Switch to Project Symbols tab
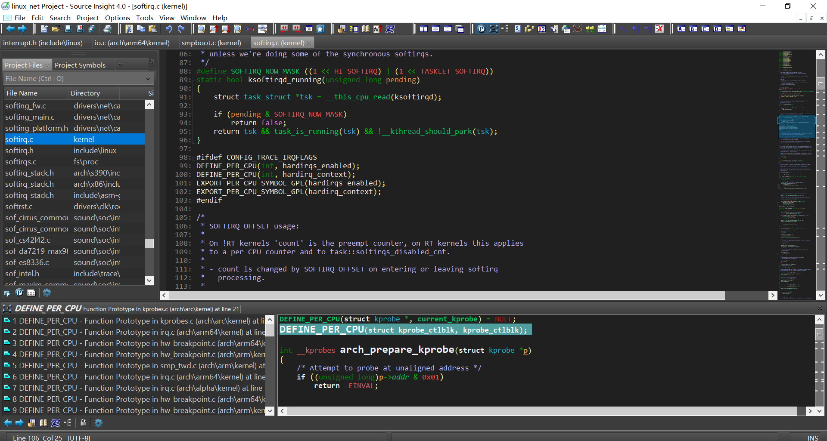 point(80,65)
